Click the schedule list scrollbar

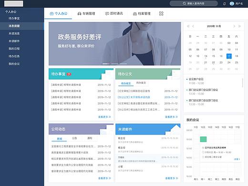coord(243,83)
